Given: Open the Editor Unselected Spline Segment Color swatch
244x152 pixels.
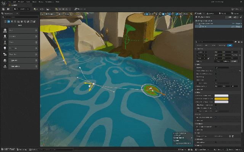Looking at the screenshot, I should point(222,96).
